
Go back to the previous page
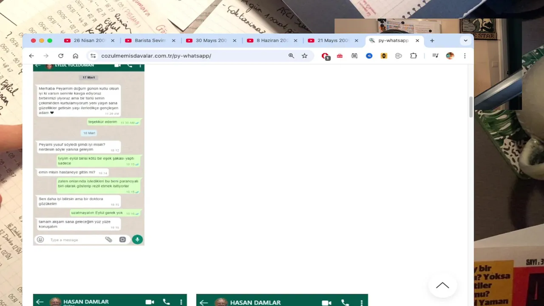(x=31, y=56)
